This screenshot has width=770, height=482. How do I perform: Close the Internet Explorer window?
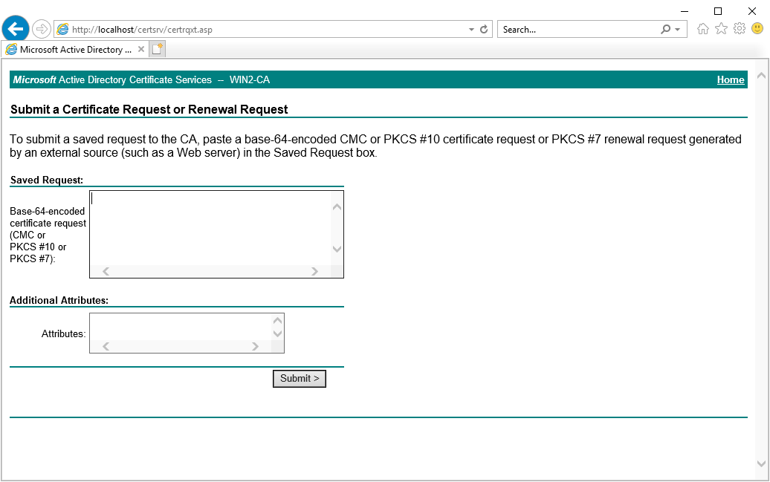point(752,11)
